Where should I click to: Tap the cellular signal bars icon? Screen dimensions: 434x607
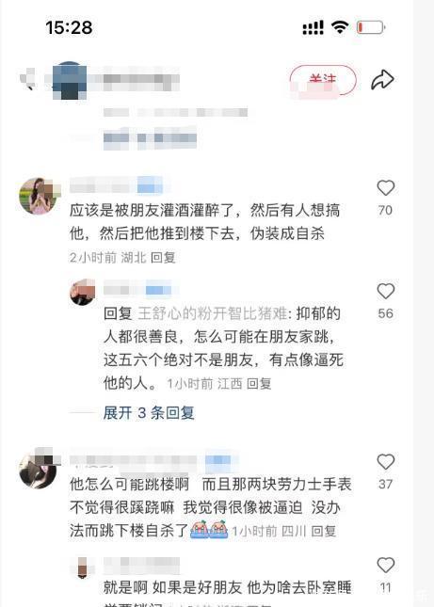pyautogui.click(x=313, y=28)
